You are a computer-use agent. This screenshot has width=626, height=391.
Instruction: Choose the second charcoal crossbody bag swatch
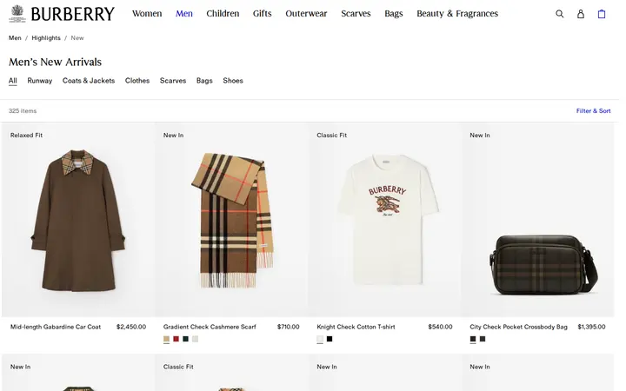(x=483, y=339)
